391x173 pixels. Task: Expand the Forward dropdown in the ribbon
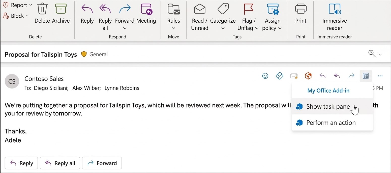[125, 28]
